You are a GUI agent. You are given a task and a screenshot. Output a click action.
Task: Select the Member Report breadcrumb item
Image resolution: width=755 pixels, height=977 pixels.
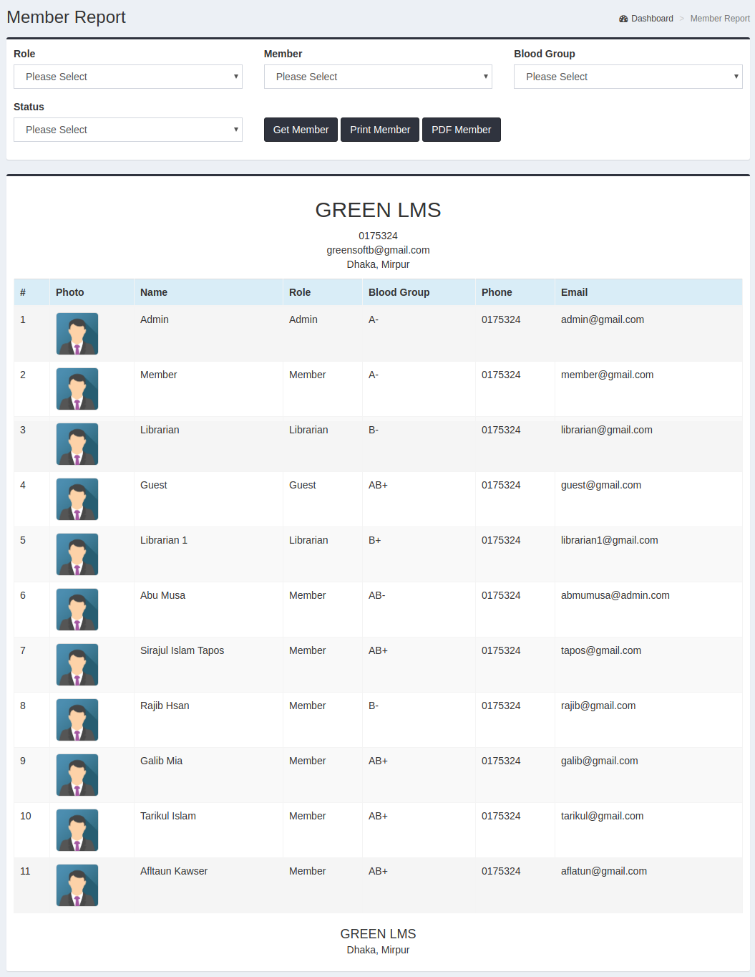(720, 19)
